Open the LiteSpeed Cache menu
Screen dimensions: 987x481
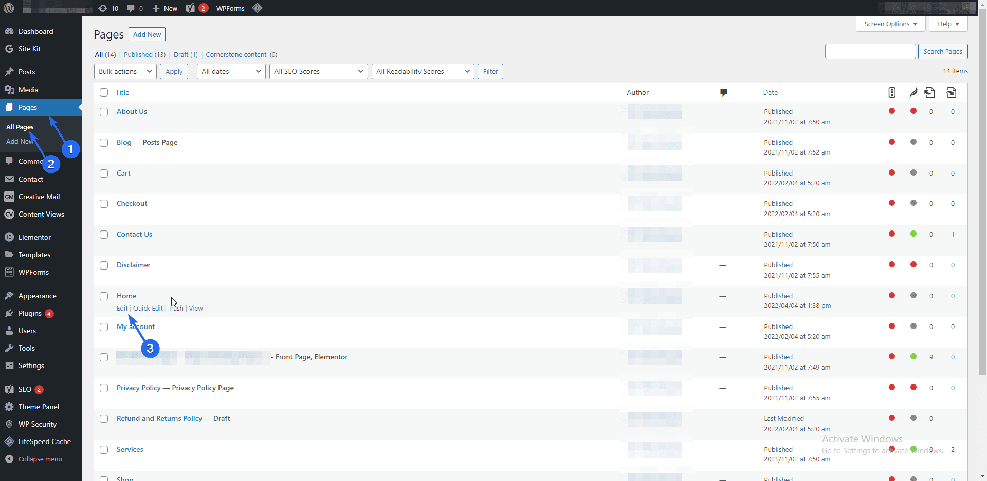(41, 441)
